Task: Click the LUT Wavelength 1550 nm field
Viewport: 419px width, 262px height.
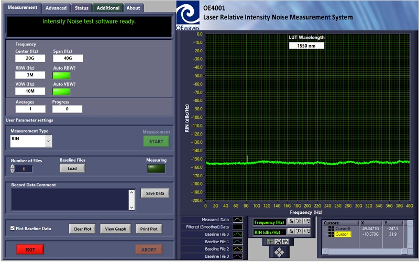Action: pos(306,45)
